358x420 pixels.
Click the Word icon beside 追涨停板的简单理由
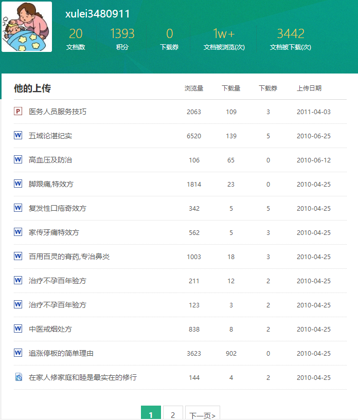coord(18,353)
